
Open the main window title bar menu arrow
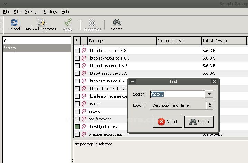5,4
